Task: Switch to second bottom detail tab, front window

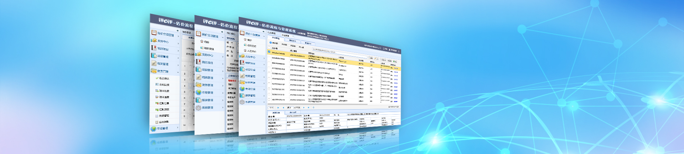Action: click(x=293, y=112)
